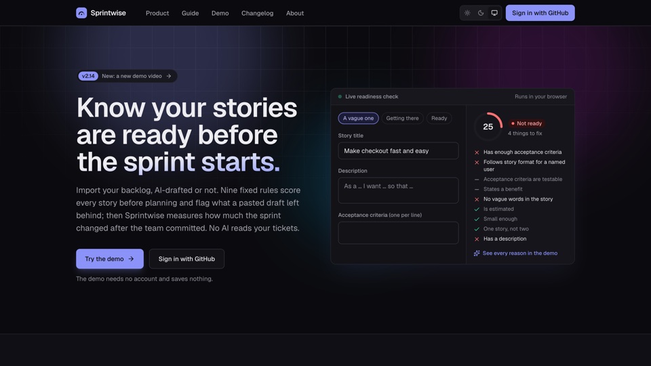Click the v2.14 version badge
Screen dimensions: 651x366
(x=88, y=76)
